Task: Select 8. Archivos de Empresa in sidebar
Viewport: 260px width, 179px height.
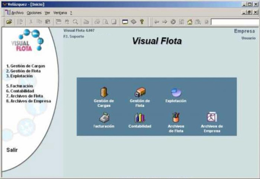Action: click(x=29, y=101)
